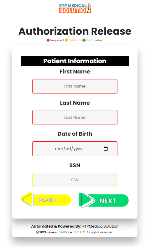145x247 pixels.
Task: Click the RTP Medical Solution logo
Action: click(75, 8)
